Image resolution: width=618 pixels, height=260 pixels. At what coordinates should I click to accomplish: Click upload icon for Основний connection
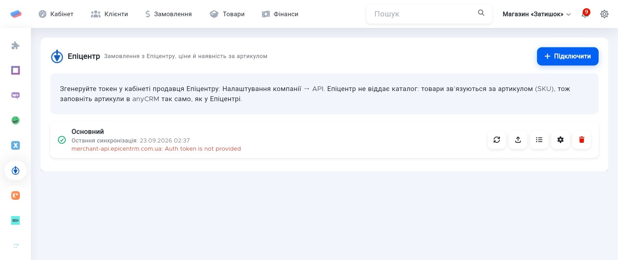tap(518, 140)
